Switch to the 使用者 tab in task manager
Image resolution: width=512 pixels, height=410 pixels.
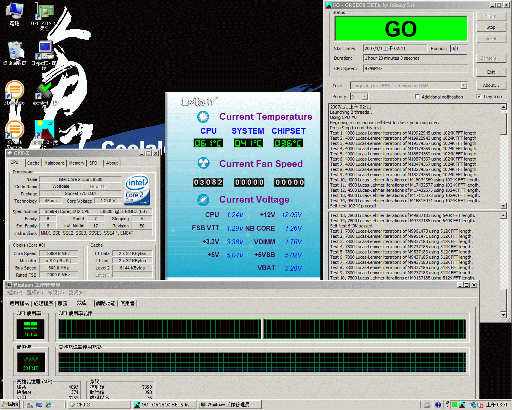(128, 303)
